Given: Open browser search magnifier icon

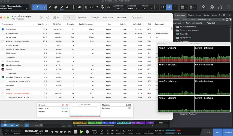Looking at the screenshot, I should (x=224, y=15).
